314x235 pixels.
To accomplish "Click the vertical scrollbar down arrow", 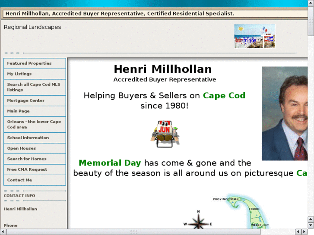I will (x=311, y=226).
